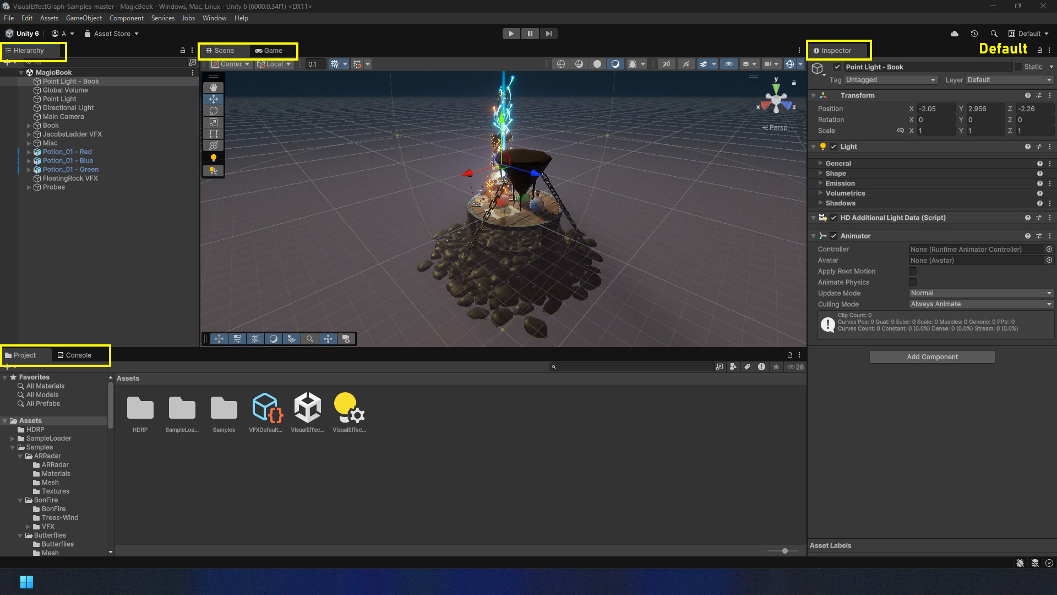Open the Component menu
Screen dimensions: 1057x595
pyautogui.click(x=126, y=18)
